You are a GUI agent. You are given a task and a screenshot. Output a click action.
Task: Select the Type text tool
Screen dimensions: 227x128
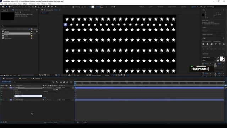coord(39,7)
